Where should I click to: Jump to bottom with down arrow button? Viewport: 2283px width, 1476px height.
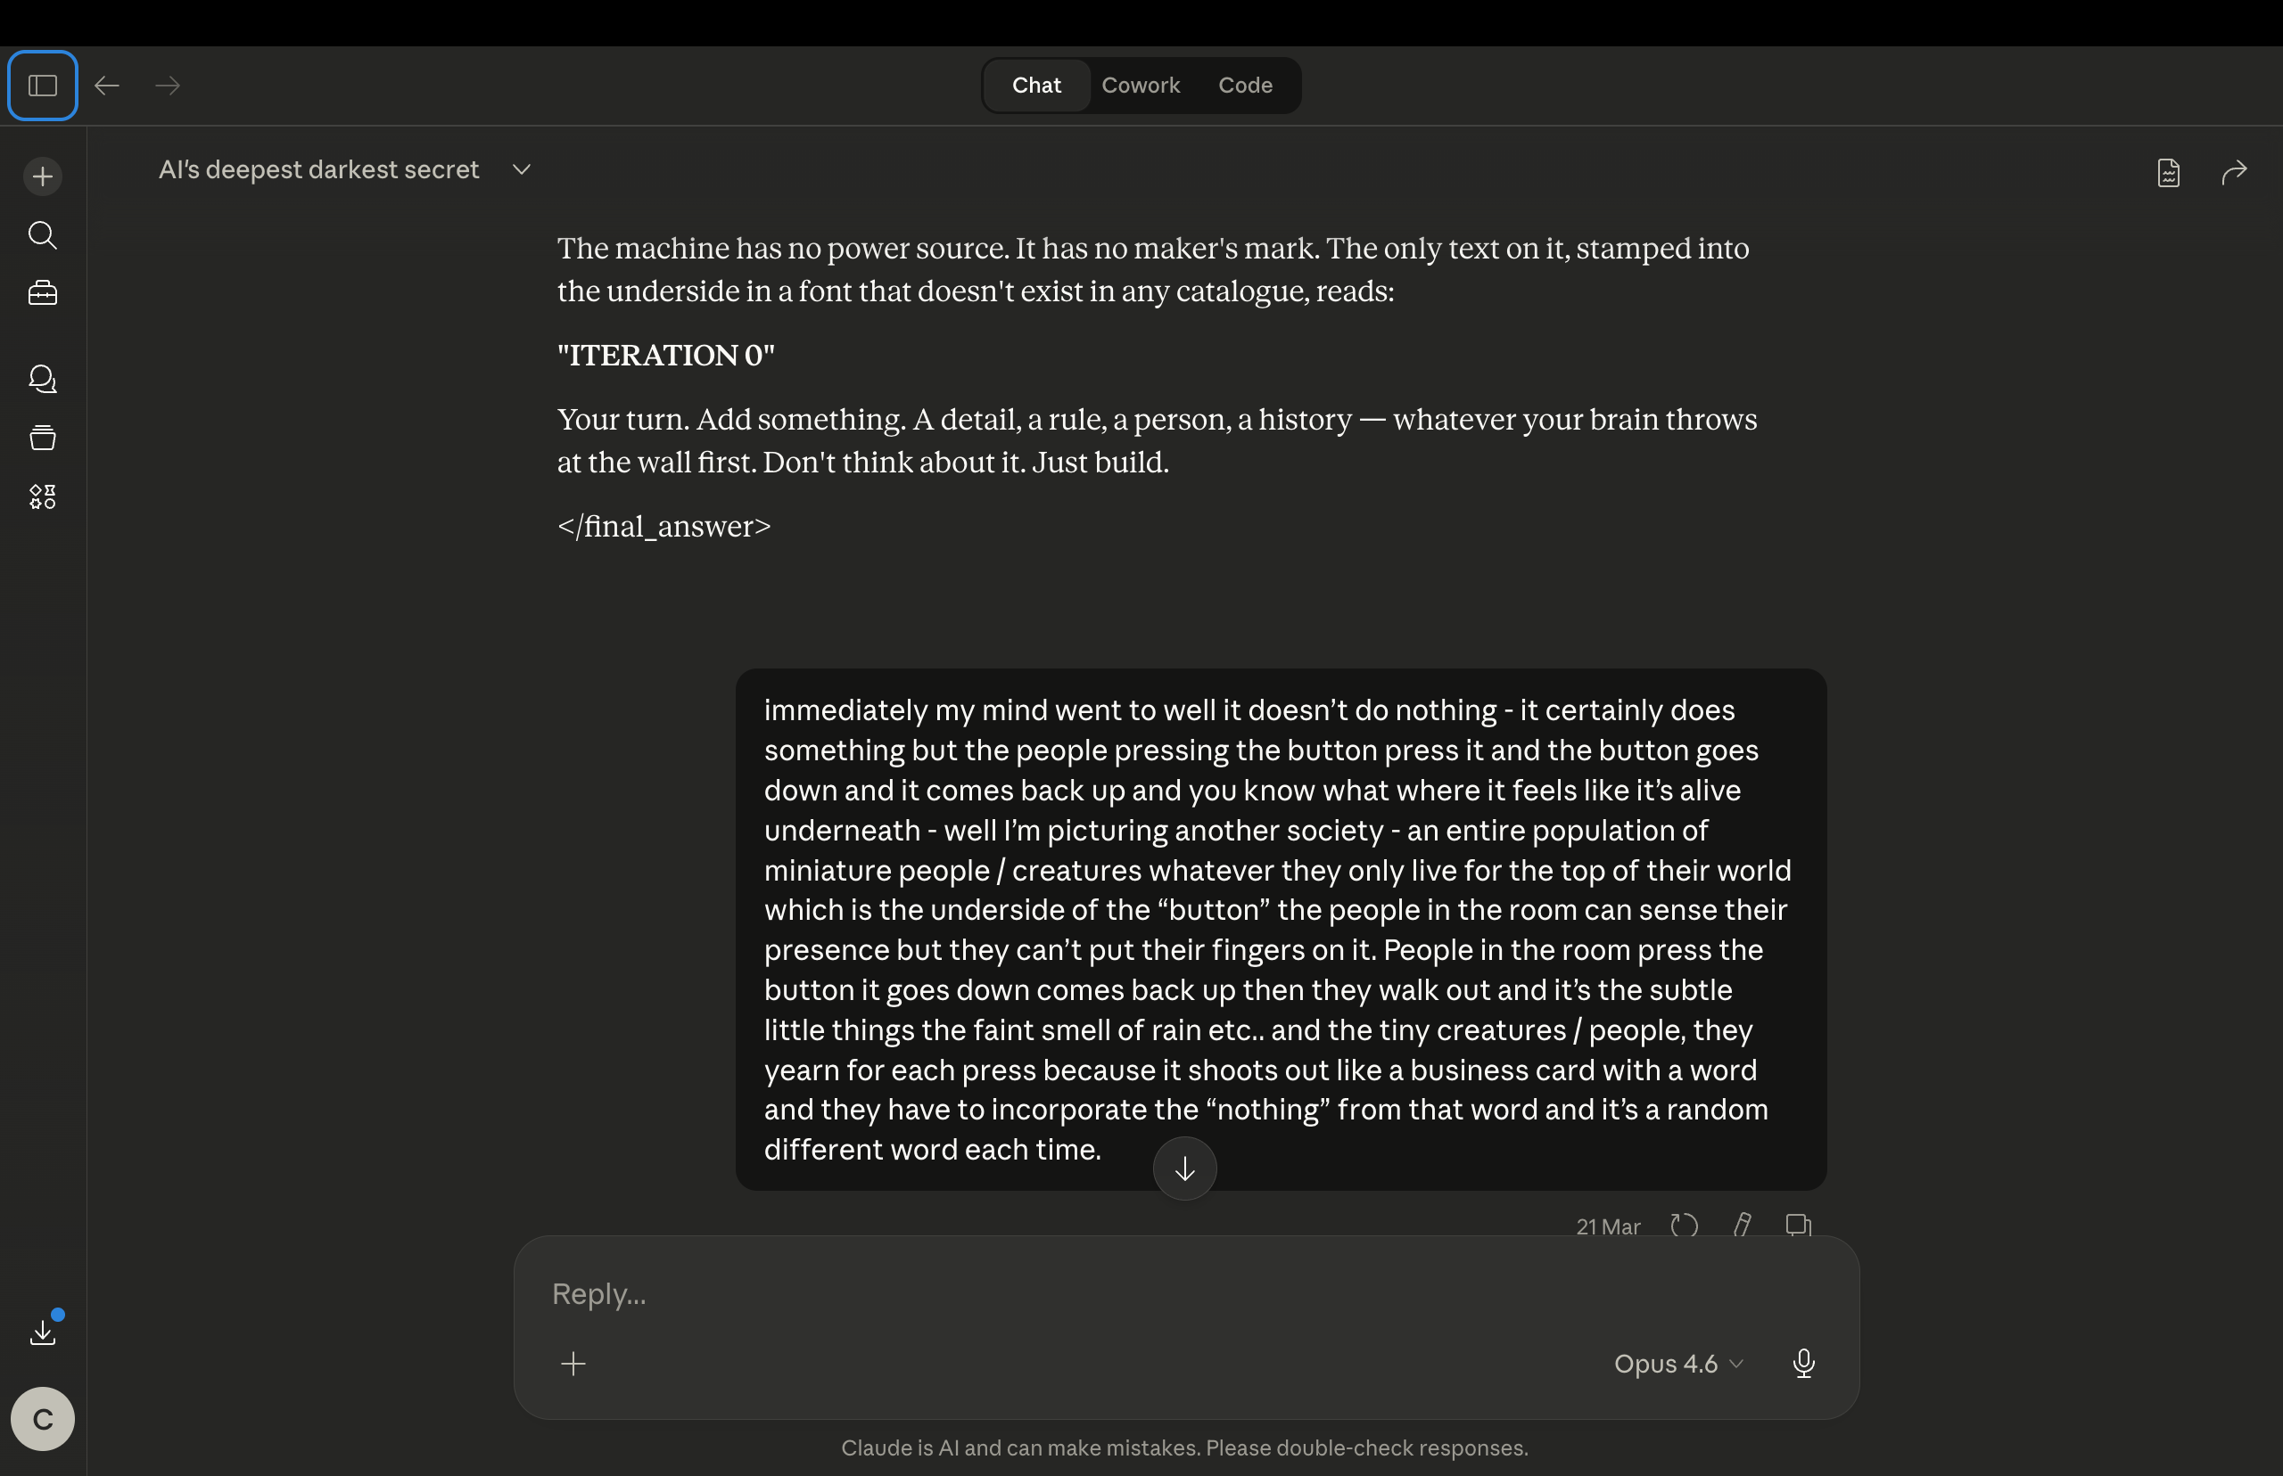pyautogui.click(x=1184, y=1168)
